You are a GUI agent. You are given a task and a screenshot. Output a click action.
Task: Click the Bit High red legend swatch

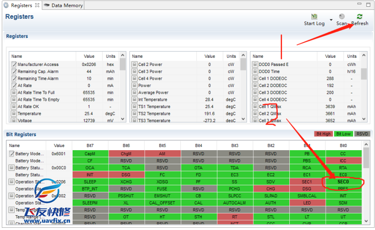(323, 134)
